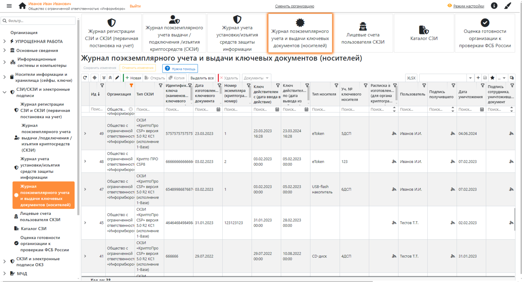Open filter funnel on Тип СКЗИ column
The width and height of the screenshot is (522, 282).
click(x=160, y=85)
